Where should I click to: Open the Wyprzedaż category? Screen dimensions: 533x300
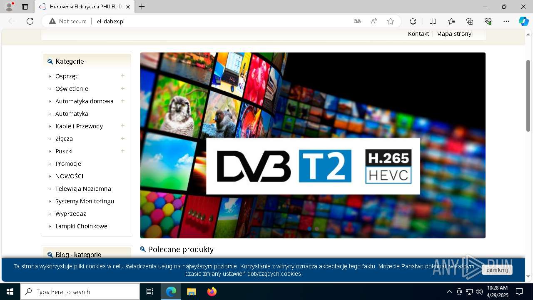71,214
